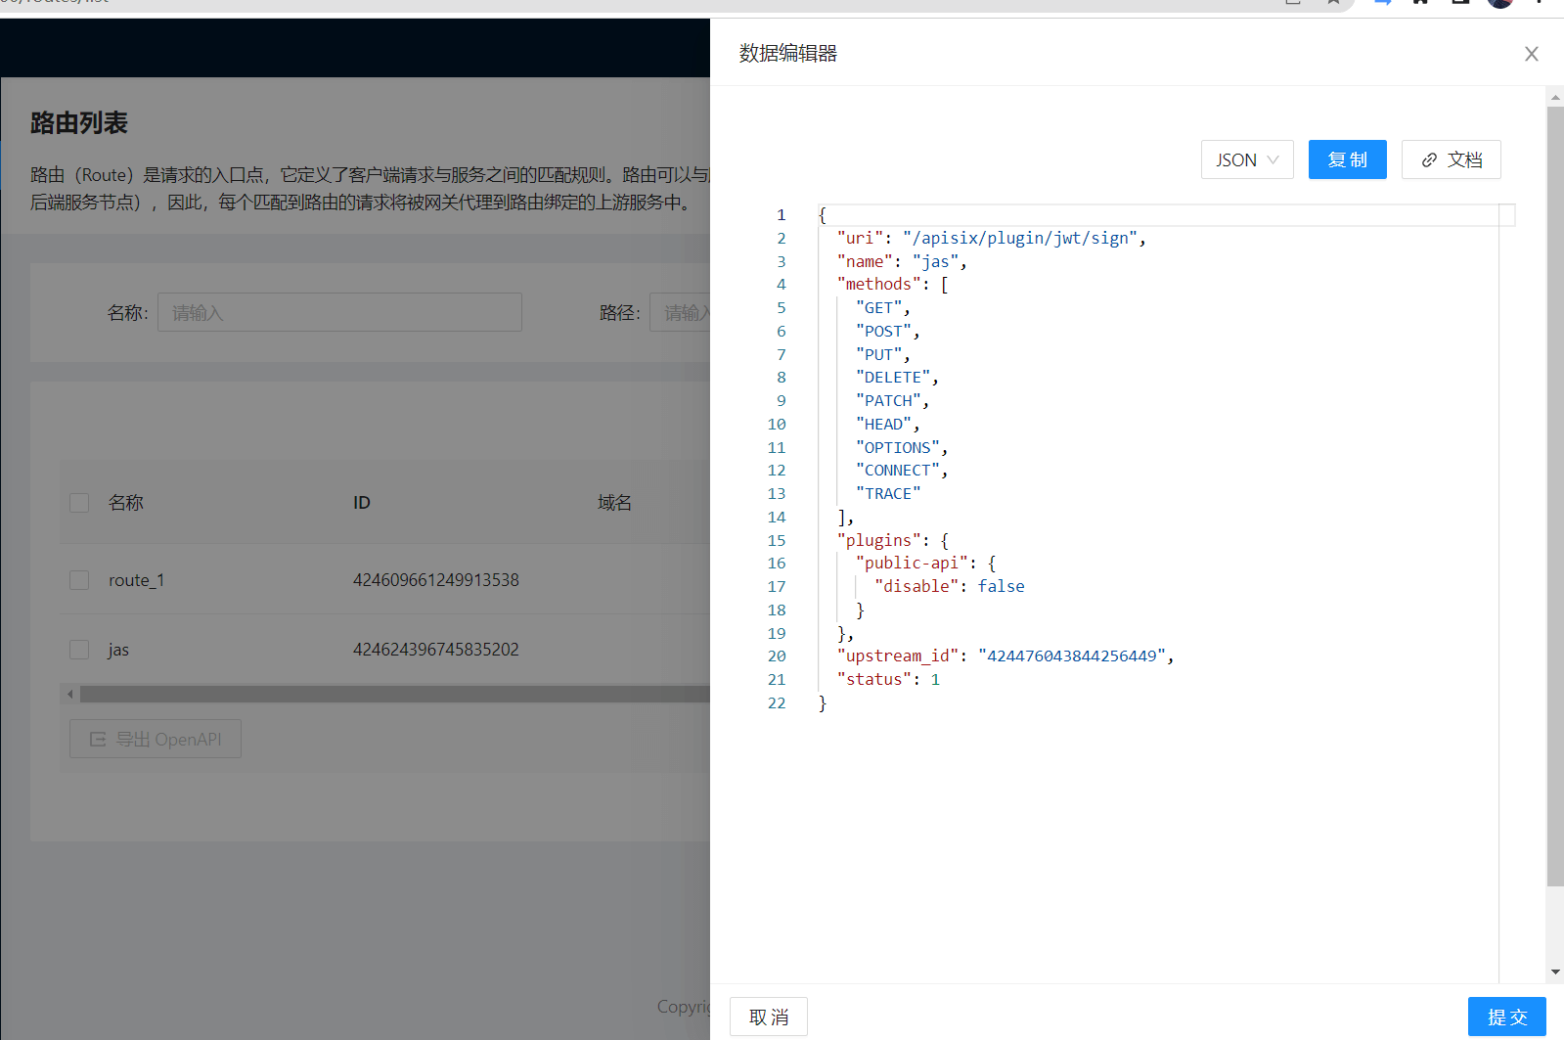Click the scroll-up arrow of drawer scrollbar
Screen dimensions: 1564x1040
pyautogui.click(x=1555, y=97)
